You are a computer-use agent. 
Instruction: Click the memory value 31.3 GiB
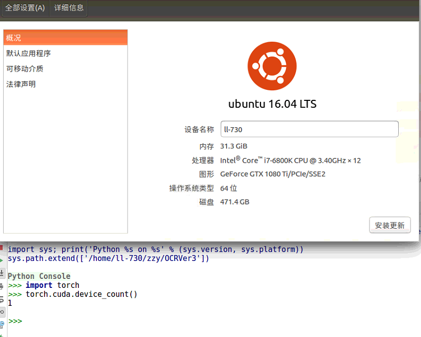pos(234,146)
